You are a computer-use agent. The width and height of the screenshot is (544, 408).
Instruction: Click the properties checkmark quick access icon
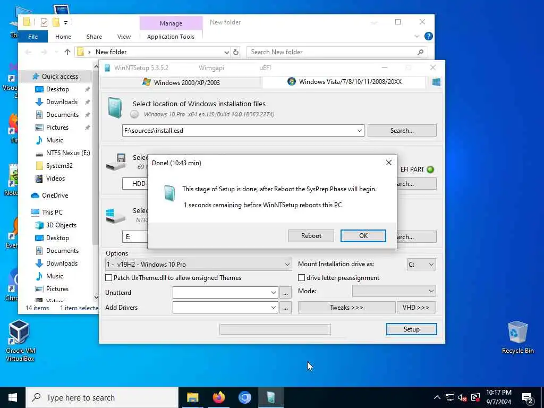pos(44,22)
